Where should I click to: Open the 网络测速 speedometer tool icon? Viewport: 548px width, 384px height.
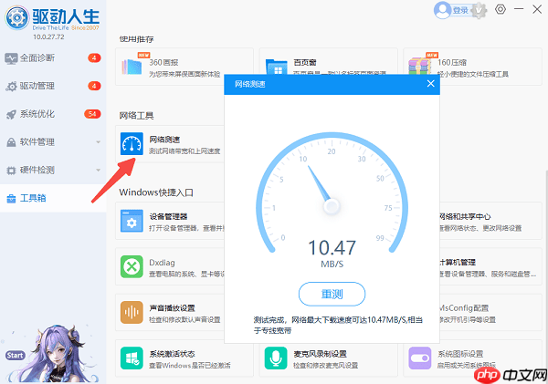pos(132,143)
